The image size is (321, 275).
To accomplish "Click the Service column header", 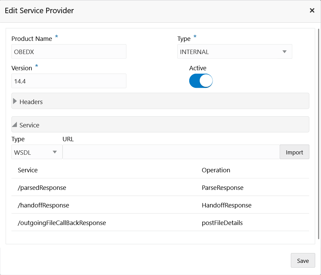I will [28, 170].
